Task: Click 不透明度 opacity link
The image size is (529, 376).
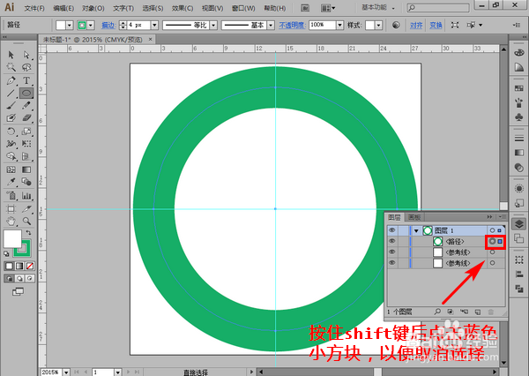Action: [x=292, y=25]
